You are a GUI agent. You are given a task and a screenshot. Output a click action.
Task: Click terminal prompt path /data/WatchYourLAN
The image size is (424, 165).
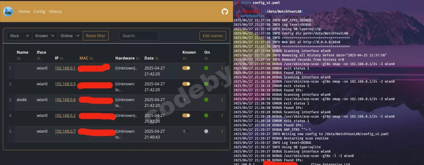pyautogui.click(x=284, y=11)
